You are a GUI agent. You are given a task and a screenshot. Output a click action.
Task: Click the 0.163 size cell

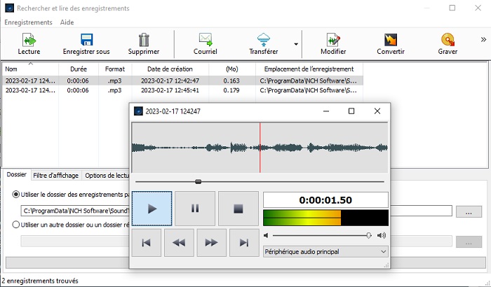[231, 80]
